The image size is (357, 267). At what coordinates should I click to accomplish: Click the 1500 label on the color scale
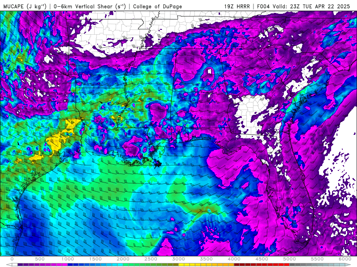(x=95, y=259)
